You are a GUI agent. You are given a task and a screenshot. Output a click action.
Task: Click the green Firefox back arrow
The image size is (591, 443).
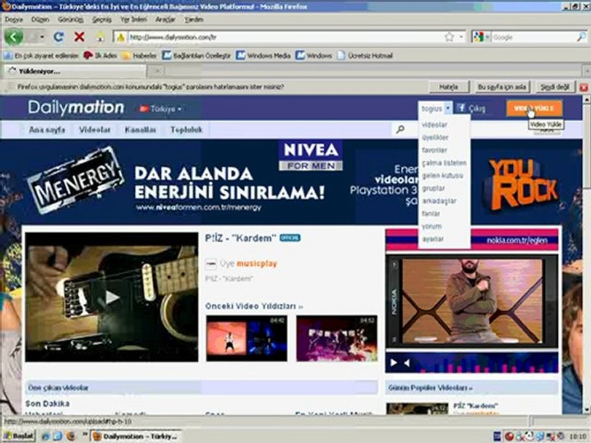coord(14,37)
